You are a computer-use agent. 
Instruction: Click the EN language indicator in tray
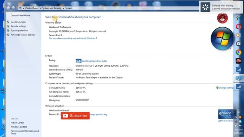coord(238,112)
